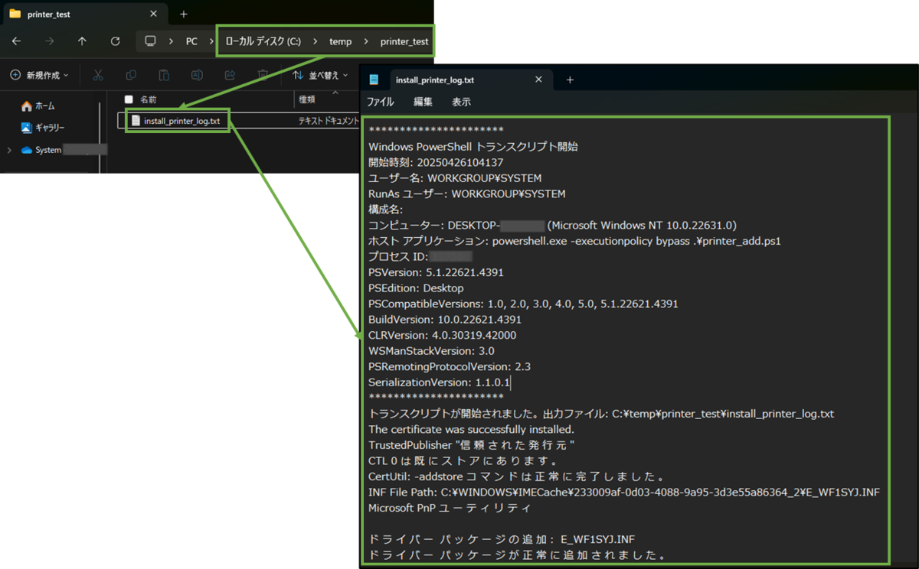Click the Delete trash icon in Explorer toolbar
This screenshot has width=919, height=569.
coord(263,75)
